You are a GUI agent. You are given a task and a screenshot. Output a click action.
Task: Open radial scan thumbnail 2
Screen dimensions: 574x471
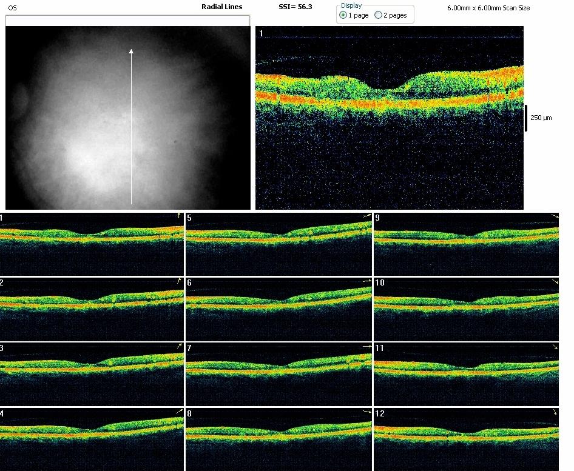tap(91, 309)
